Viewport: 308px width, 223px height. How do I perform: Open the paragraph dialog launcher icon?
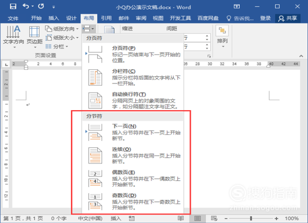[209, 56]
